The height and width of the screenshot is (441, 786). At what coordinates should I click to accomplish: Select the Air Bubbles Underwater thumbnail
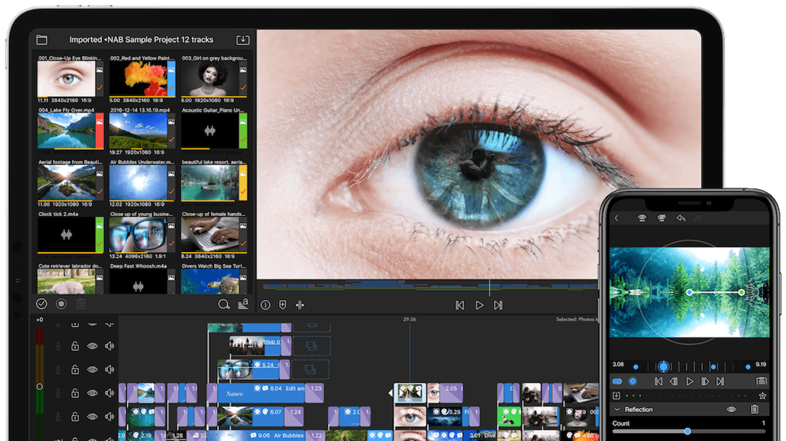point(138,183)
